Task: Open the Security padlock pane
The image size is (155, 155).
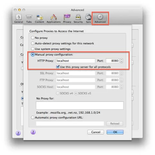Action: 78,19
